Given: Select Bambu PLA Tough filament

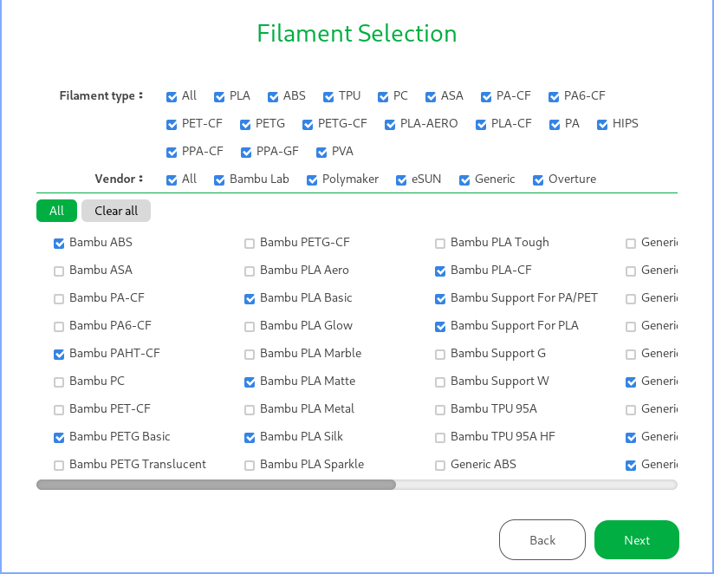Looking at the screenshot, I should 440,244.
